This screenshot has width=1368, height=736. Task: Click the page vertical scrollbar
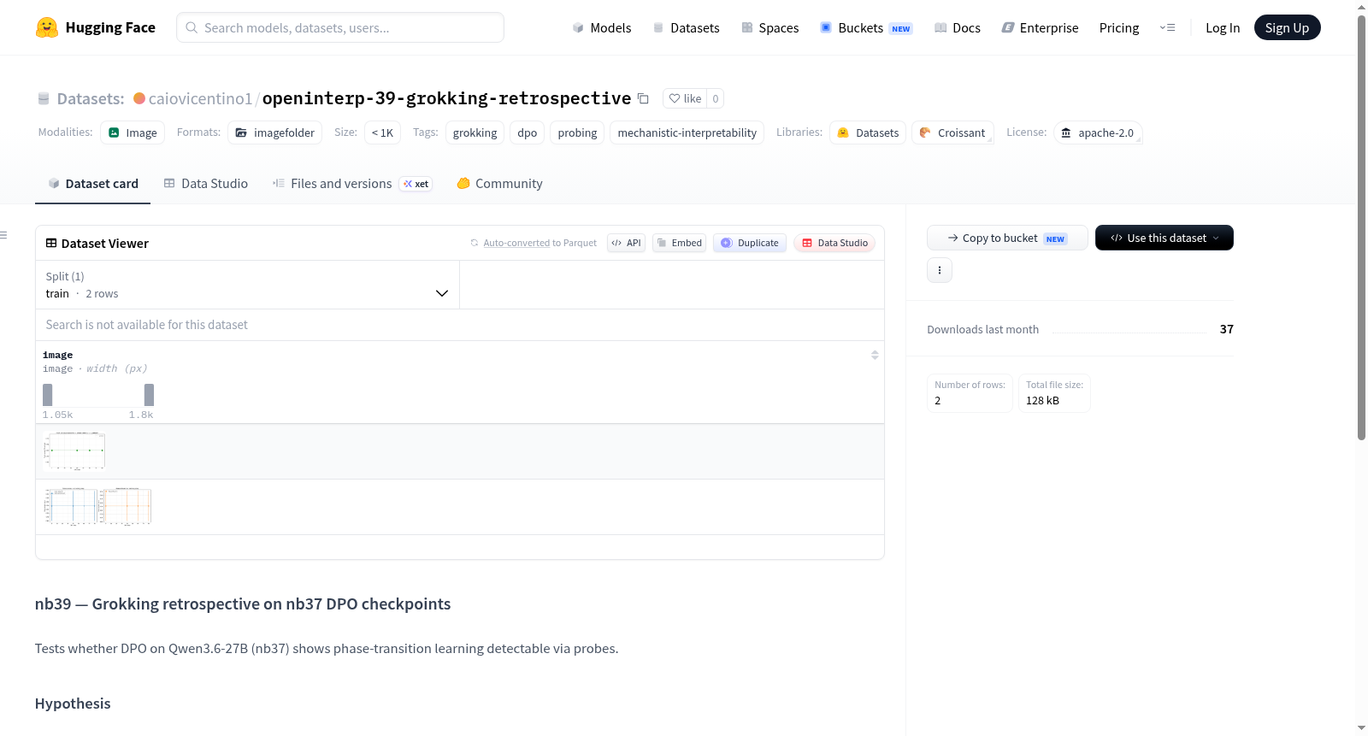point(1361,227)
